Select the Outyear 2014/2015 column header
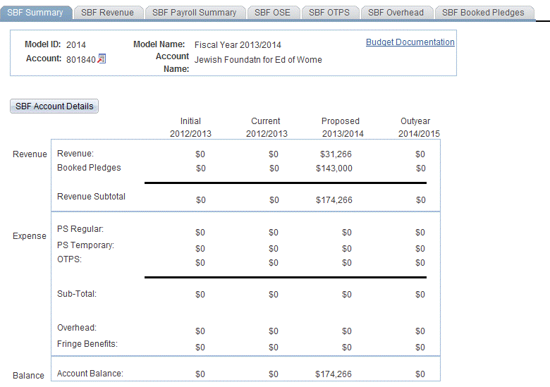Image resolution: width=550 pixels, height=387 pixels. (x=418, y=127)
